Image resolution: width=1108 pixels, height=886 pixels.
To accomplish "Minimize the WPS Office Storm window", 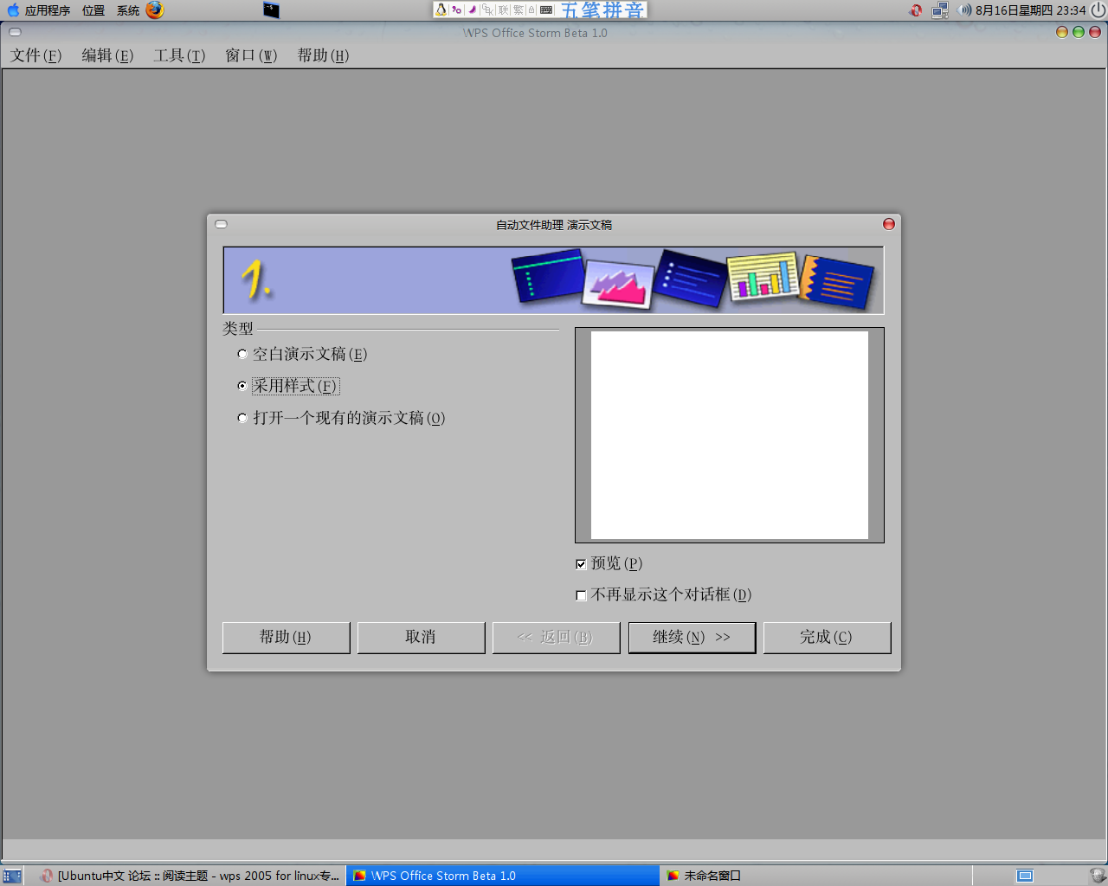I will pos(1061,32).
